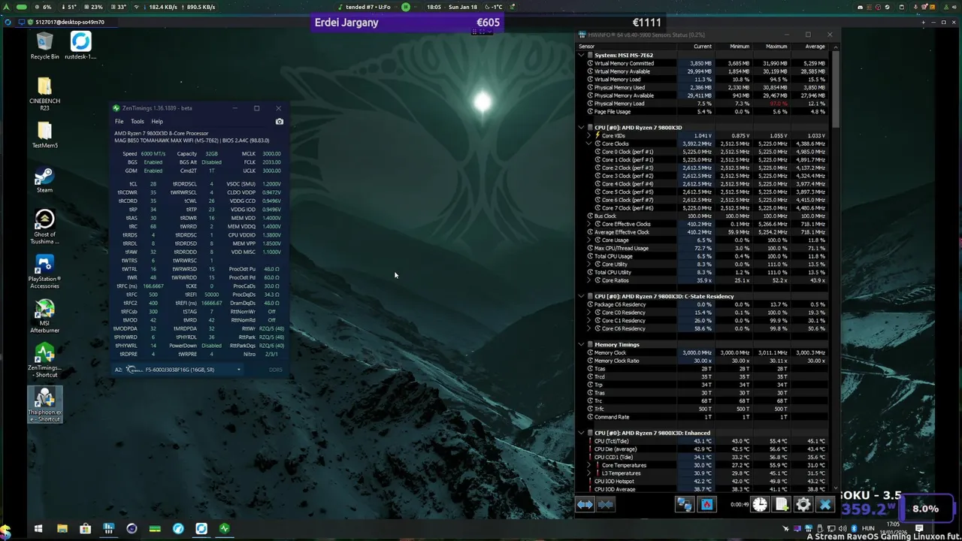Switch to HWiNFO taskbar icon

(109, 529)
